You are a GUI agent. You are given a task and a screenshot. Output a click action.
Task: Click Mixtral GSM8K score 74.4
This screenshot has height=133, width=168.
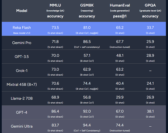(87, 84)
